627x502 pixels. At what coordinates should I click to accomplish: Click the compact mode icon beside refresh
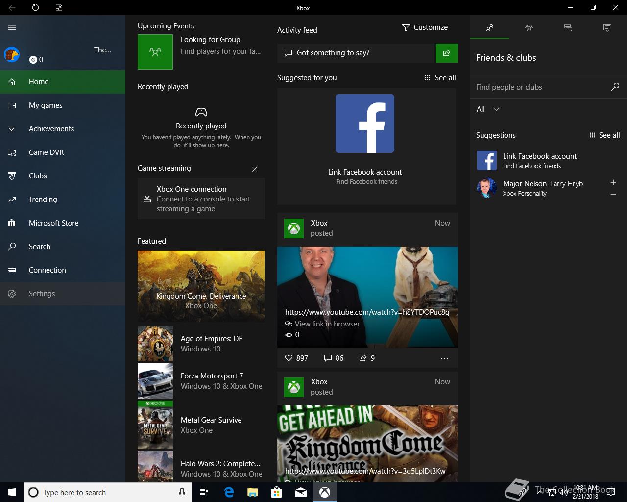59,8
